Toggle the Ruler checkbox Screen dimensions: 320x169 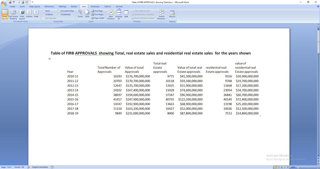43,11
